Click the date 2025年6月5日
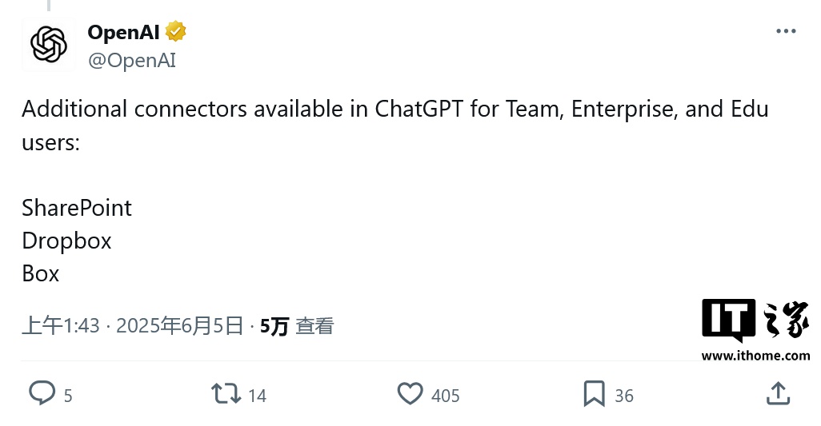Screen dimensions: 821x426 point(179,326)
